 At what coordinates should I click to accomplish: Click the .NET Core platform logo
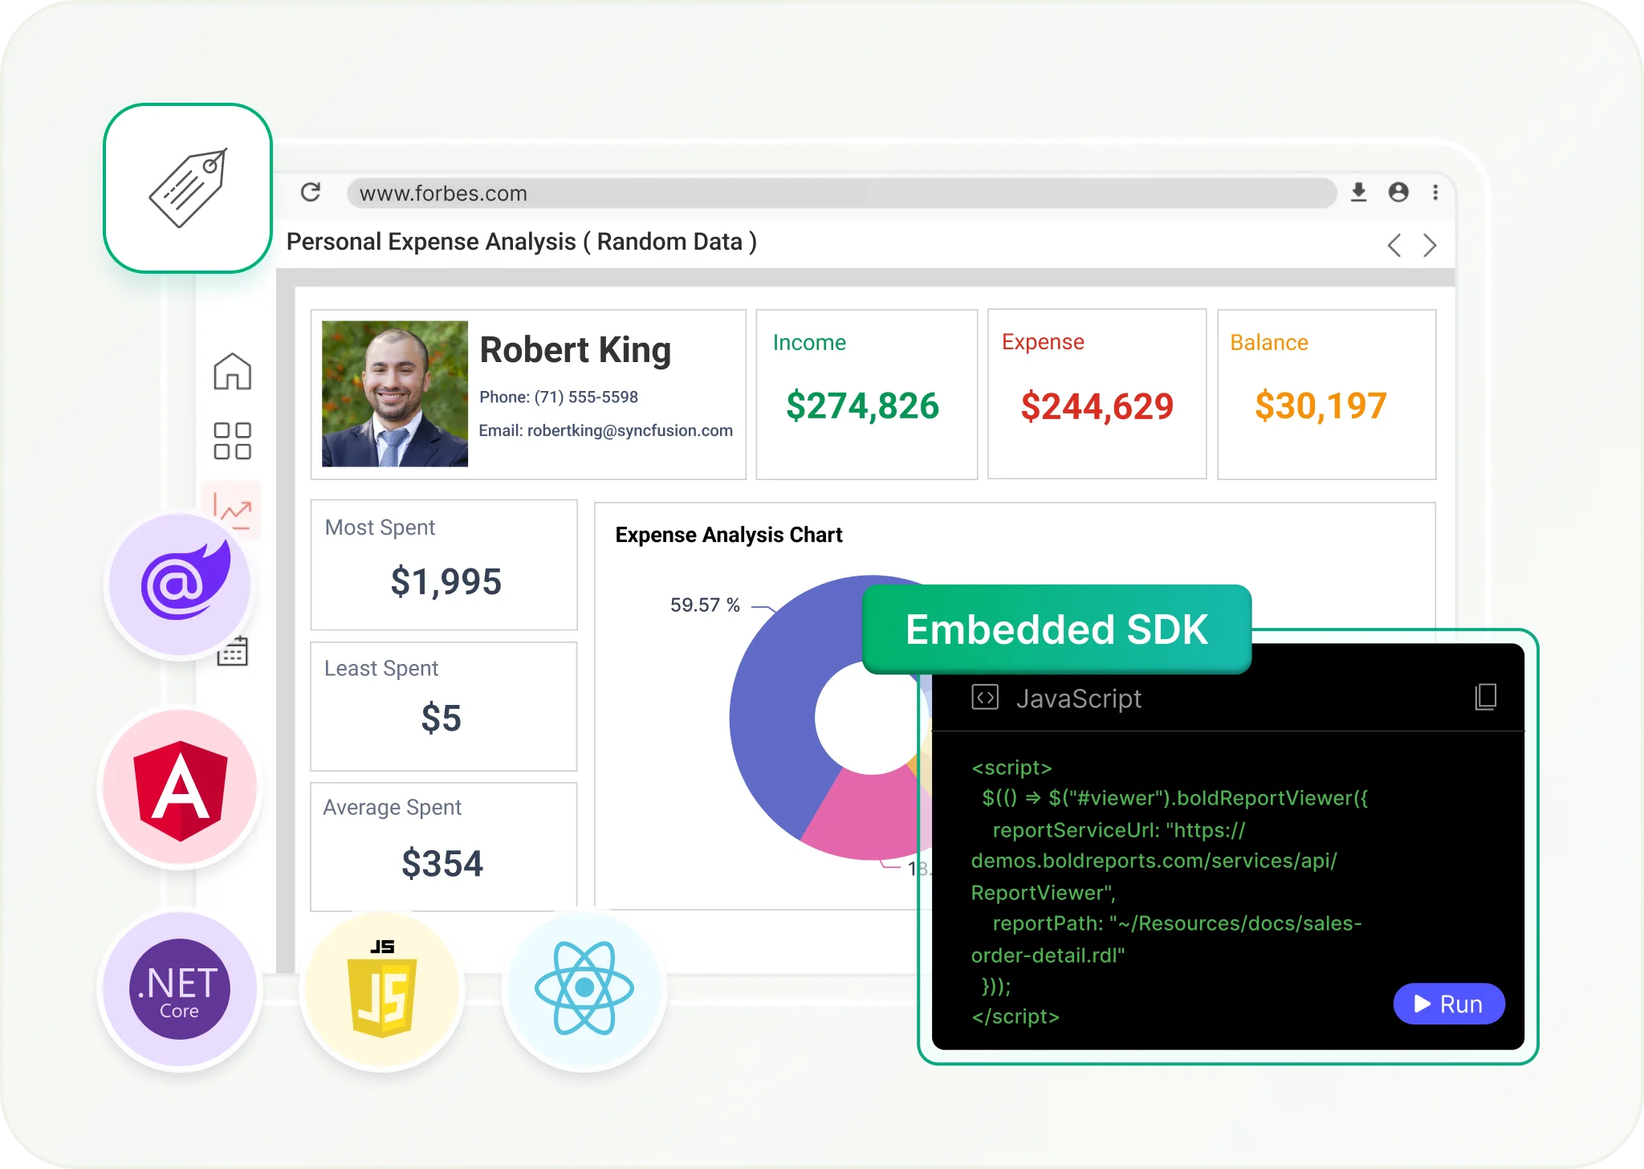click(180, 989)
